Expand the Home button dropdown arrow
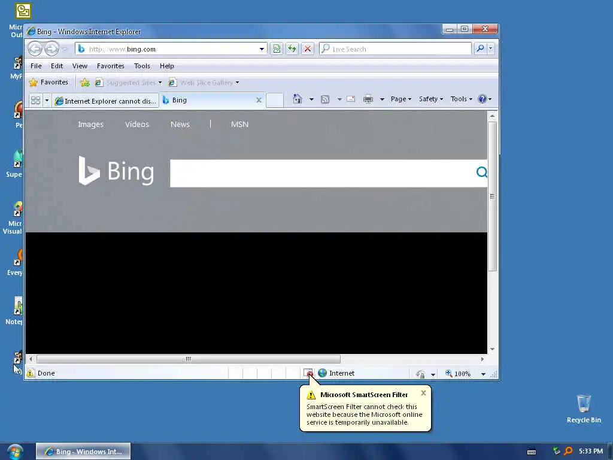The height and width of the screenshot is (460, 613). [311, 99]
